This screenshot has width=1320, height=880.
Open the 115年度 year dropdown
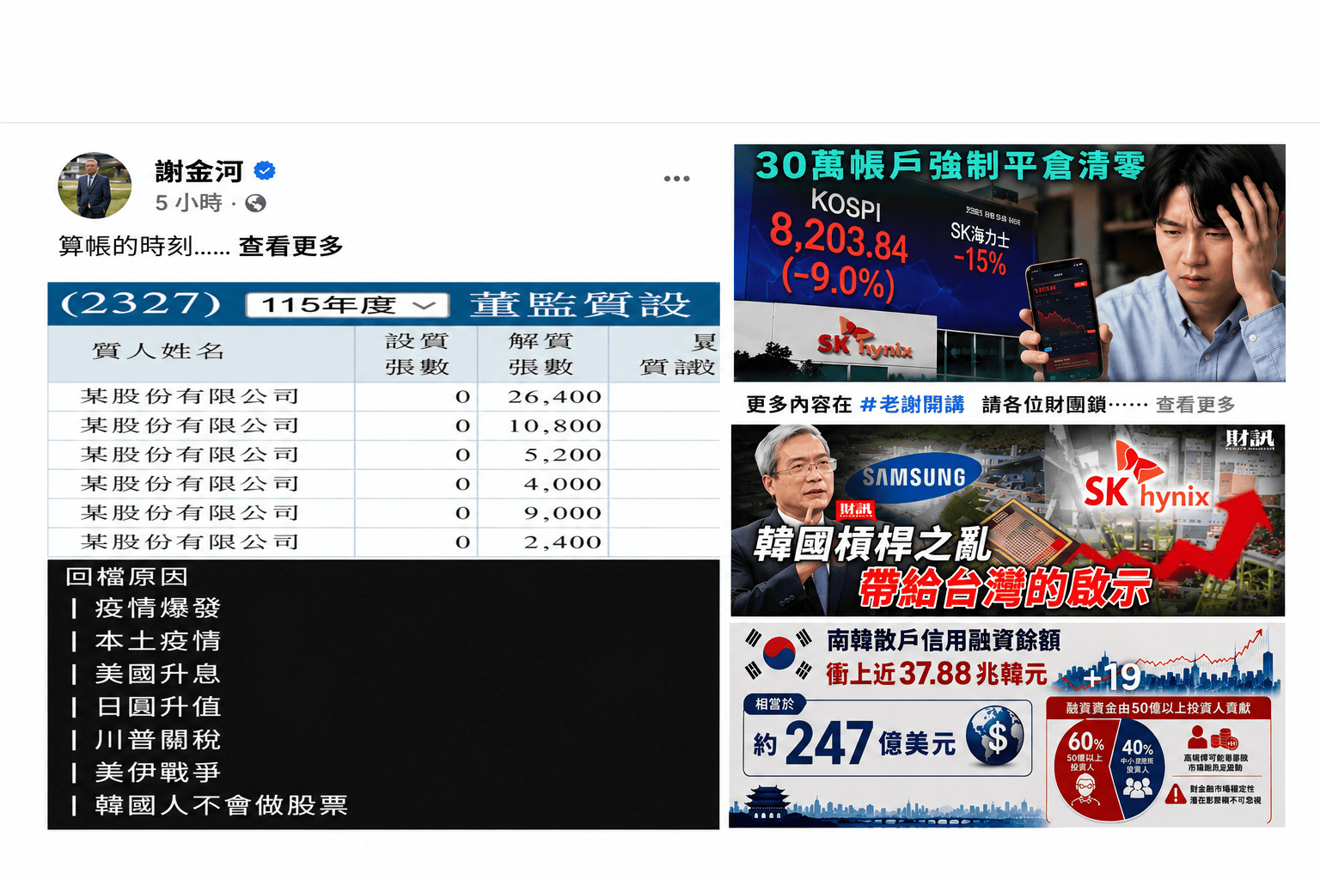click(x=347, y=305)
